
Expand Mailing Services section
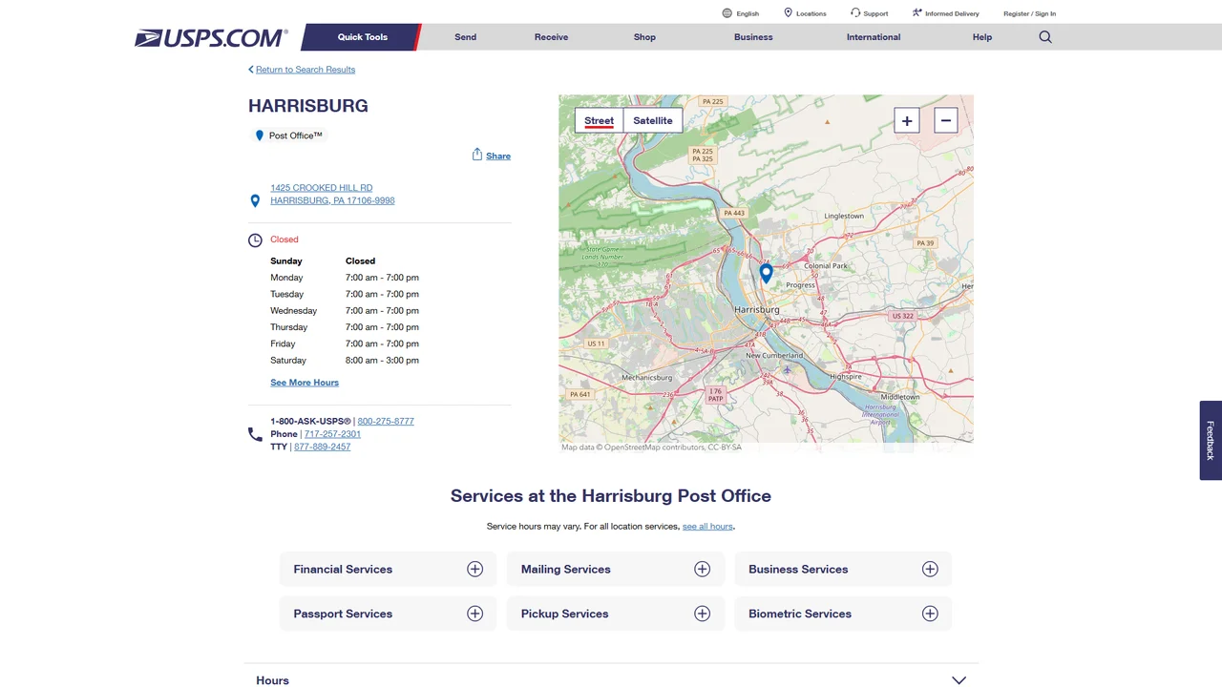pyautogui.click(x=616, y=569)
